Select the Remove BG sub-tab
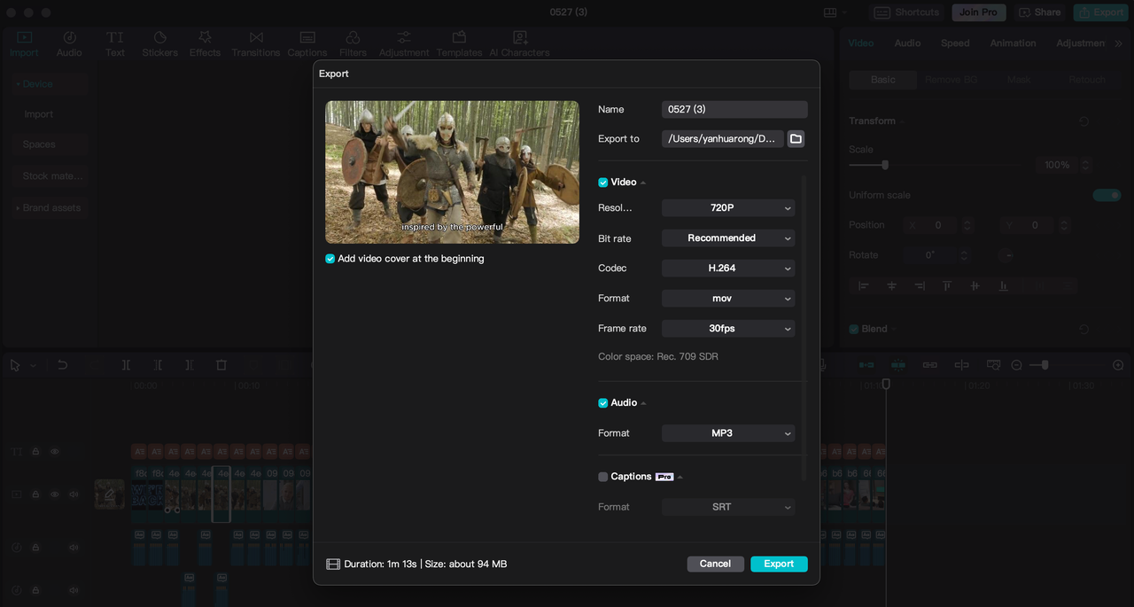This screenshot has width=1134, height=607. (x=951, y=80)
